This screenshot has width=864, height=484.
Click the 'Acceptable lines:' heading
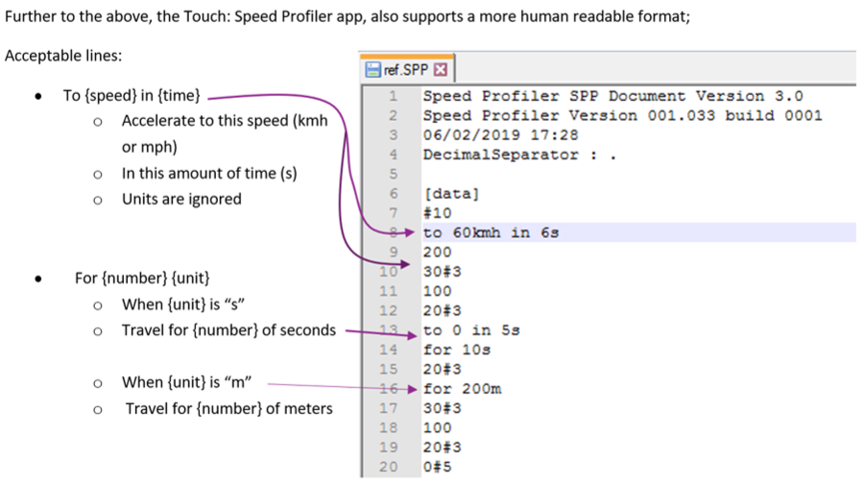tap(63, 56)
